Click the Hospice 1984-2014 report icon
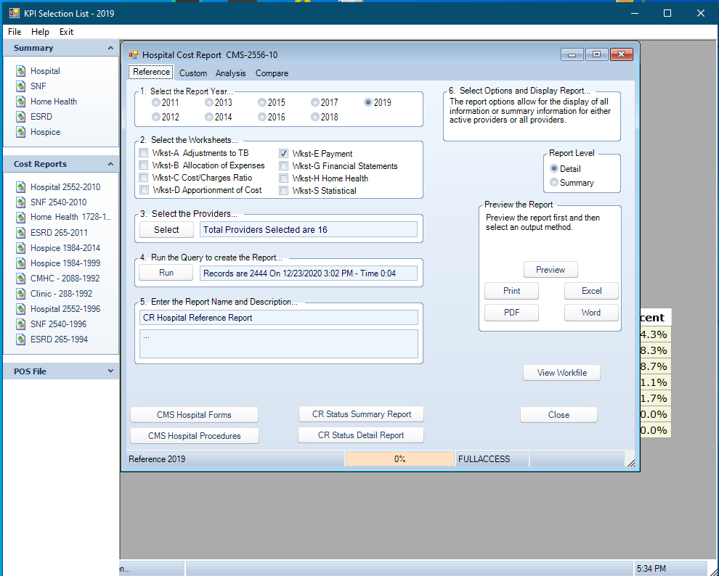Viewport: 719px width, 576px height. pos(20,247)
